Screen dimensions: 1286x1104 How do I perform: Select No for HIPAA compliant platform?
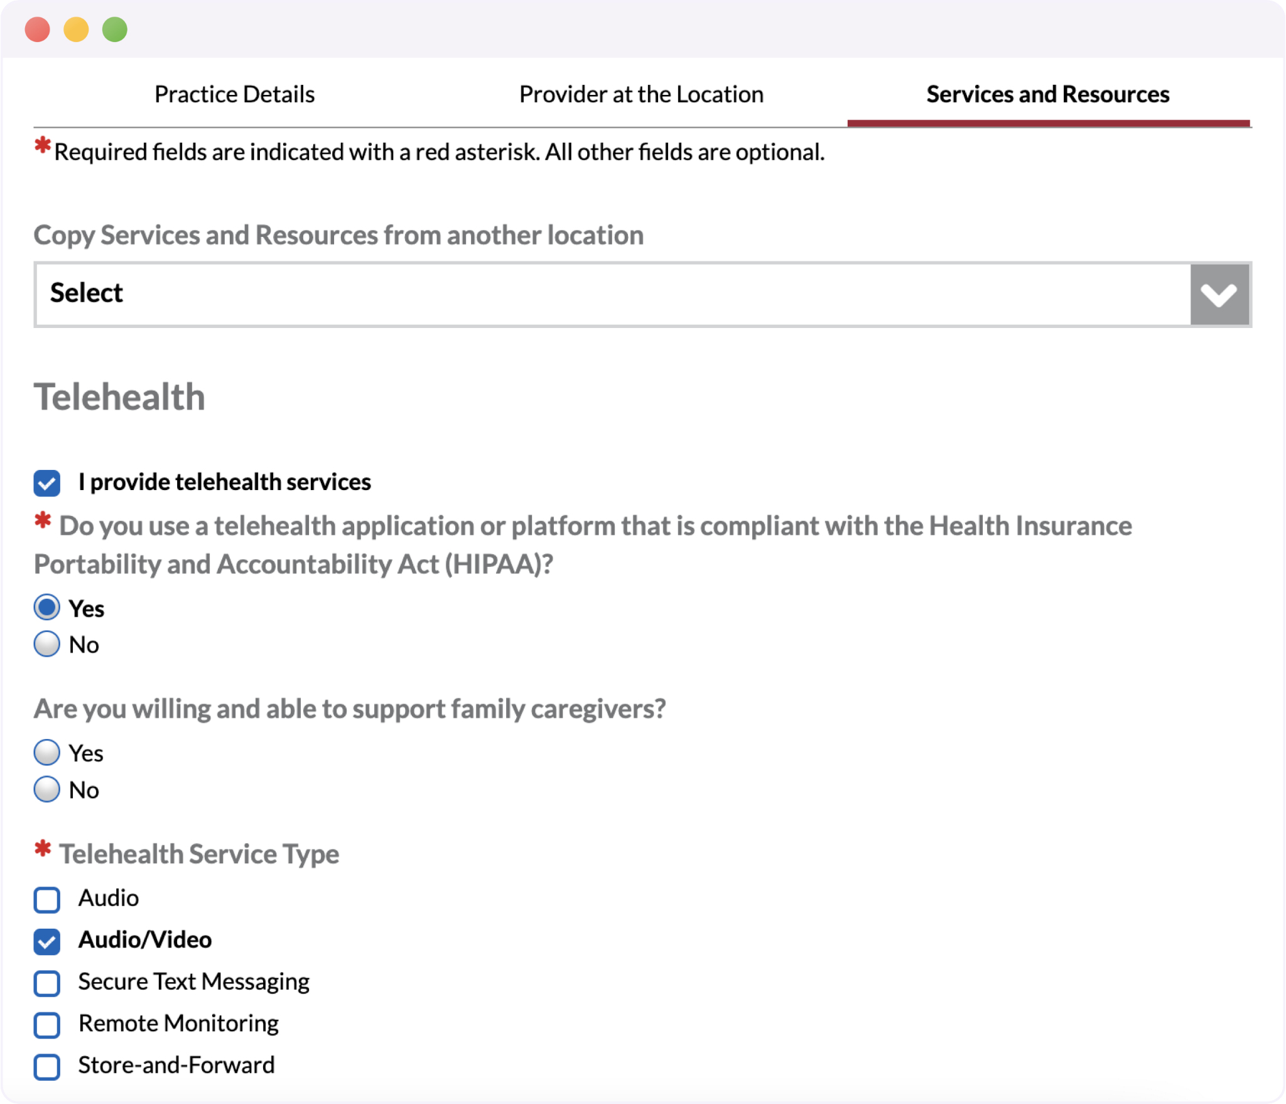click(47, 644)
